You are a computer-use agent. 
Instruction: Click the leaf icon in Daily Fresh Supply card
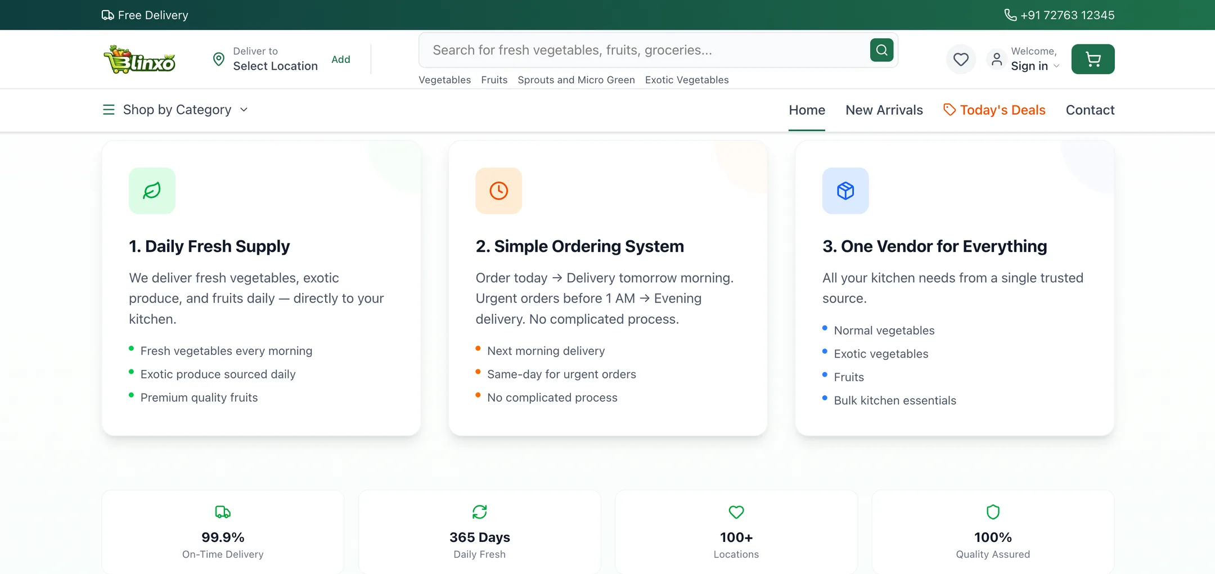coord(152,191)
